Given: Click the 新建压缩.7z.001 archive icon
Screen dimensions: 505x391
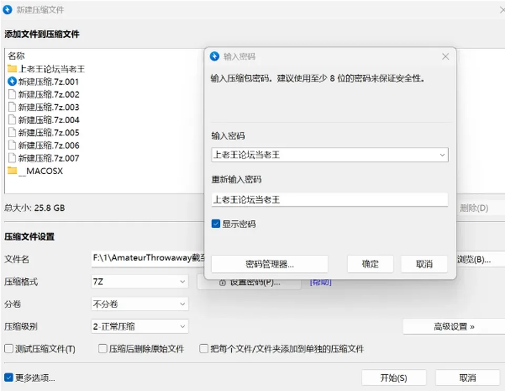Looking at the screenshot, I should [12, 82].
